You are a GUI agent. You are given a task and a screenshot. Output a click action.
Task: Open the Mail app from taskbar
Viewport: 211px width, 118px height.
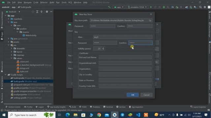pyautogui.click(x=107, y=115)
